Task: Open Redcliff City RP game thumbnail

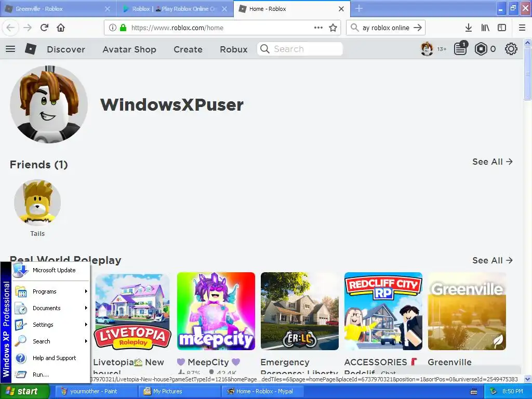Action: [383, 311]
